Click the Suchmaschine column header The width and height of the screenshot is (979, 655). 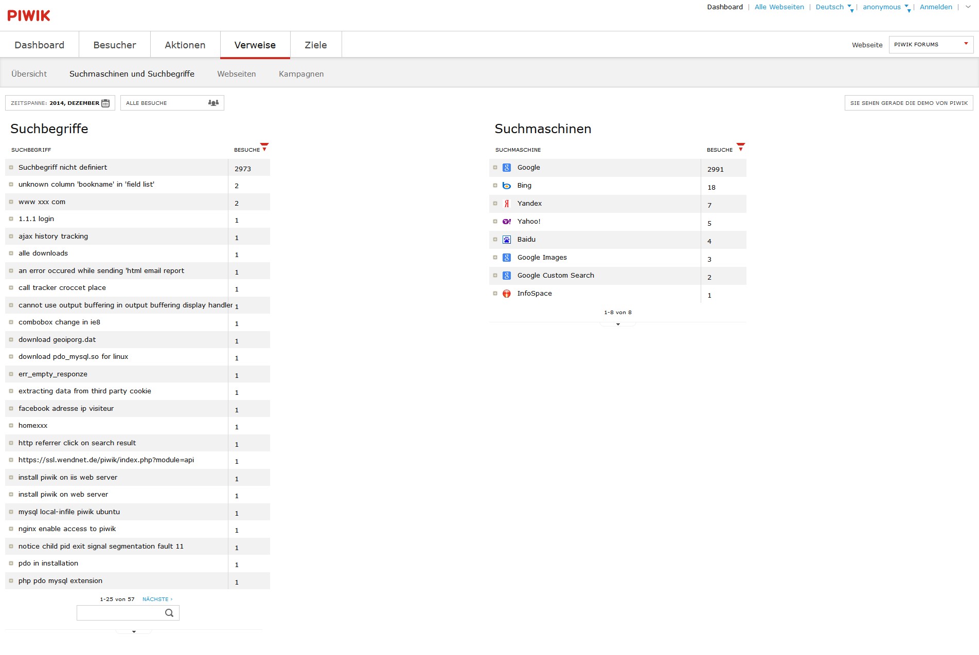tap(518, 150)
